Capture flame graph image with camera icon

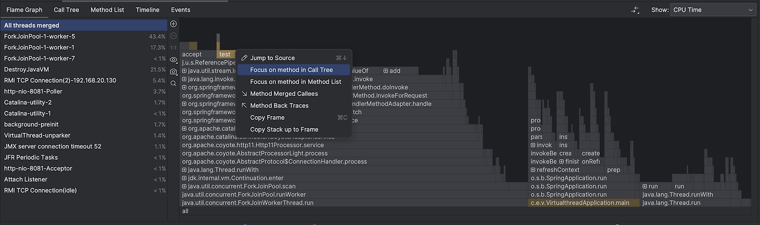(x=173, y=72)
